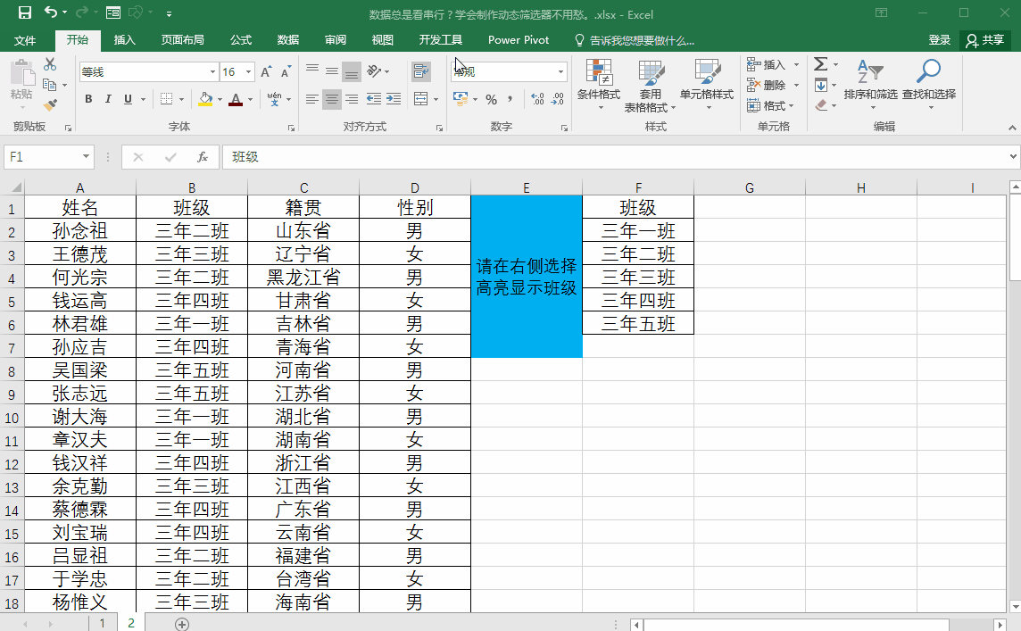The image size is (1021, 631).
Task: Open the 文件 menu
Action: [x=25, y=40]
